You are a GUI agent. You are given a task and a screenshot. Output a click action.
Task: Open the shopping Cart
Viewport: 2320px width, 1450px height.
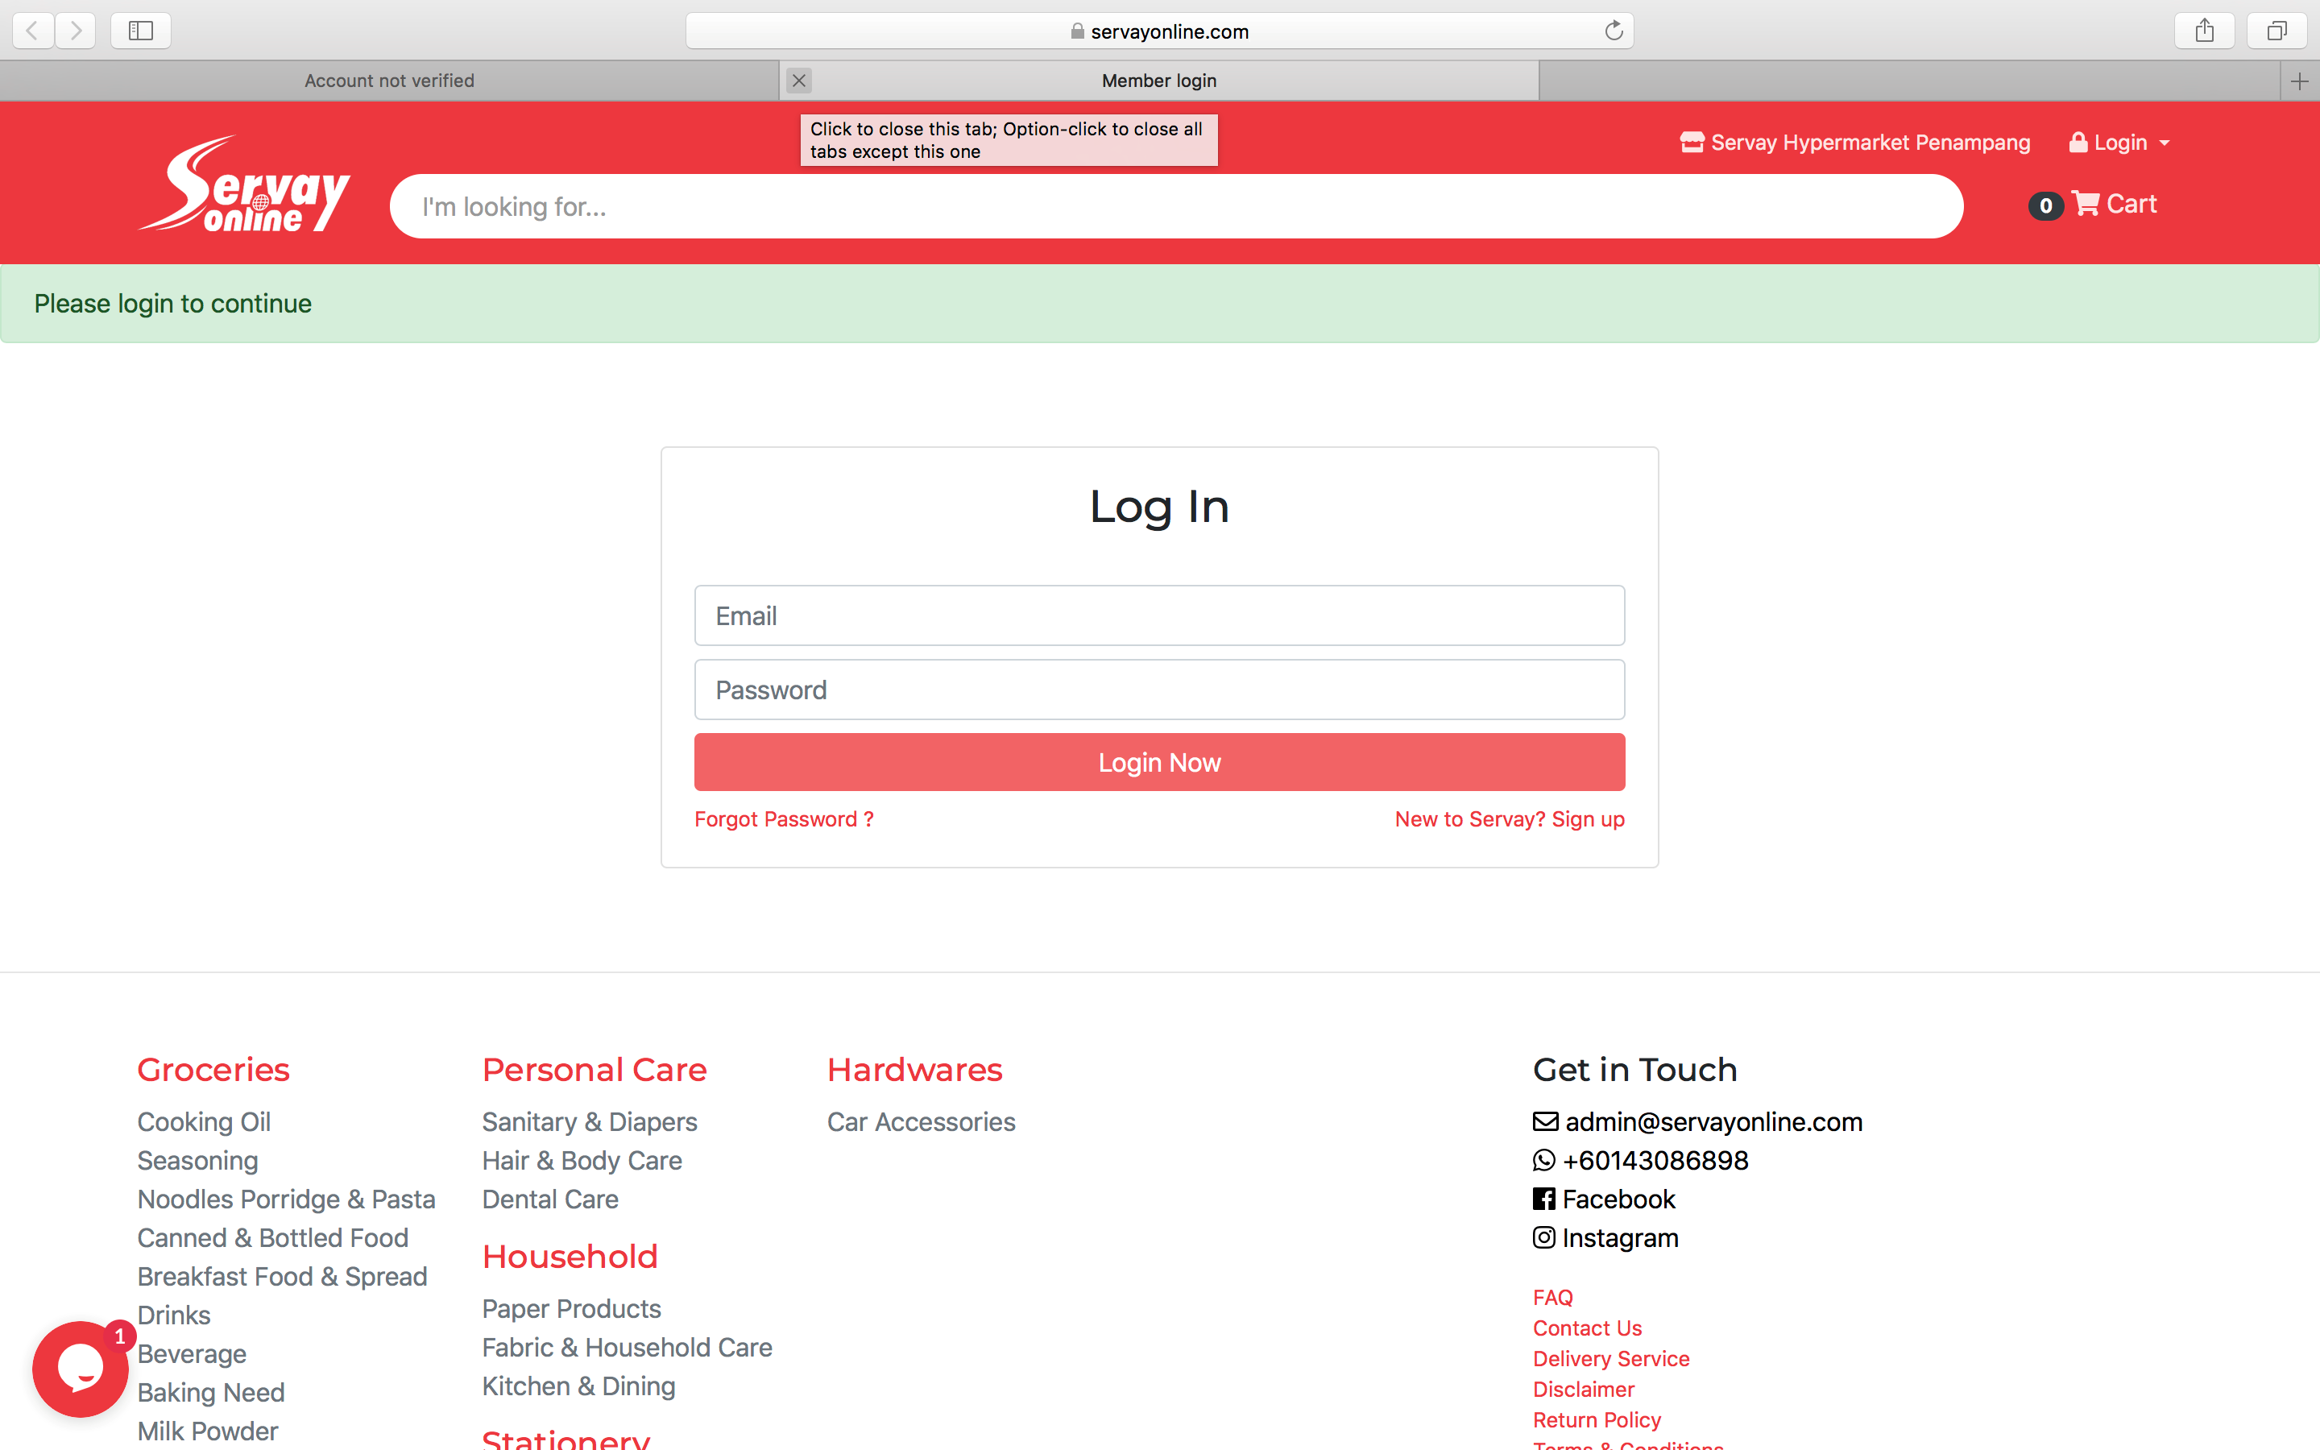point(2114,205)
